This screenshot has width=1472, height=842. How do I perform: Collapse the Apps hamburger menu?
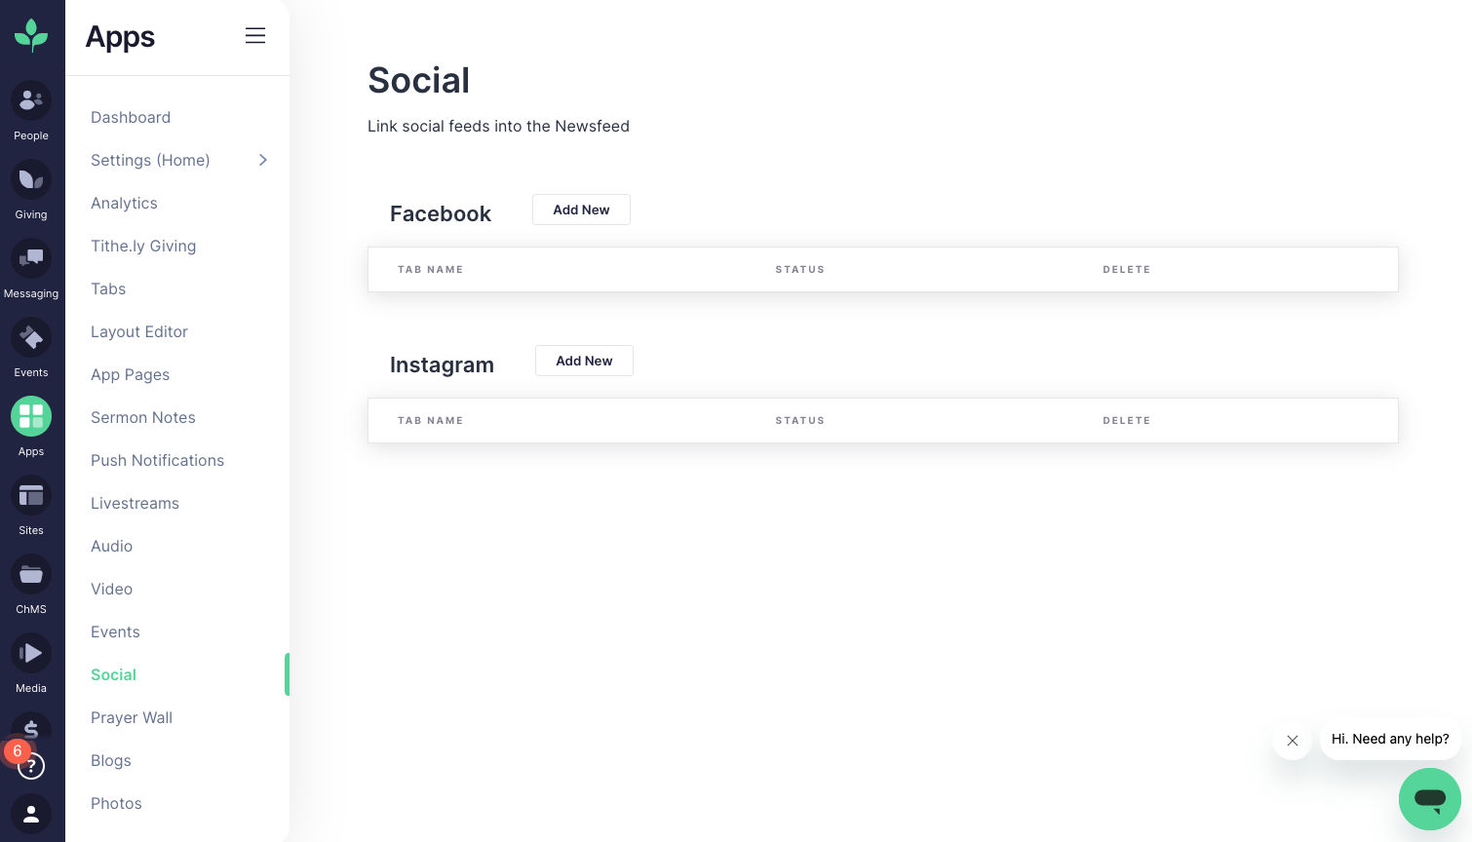click(x=255, y=36)
